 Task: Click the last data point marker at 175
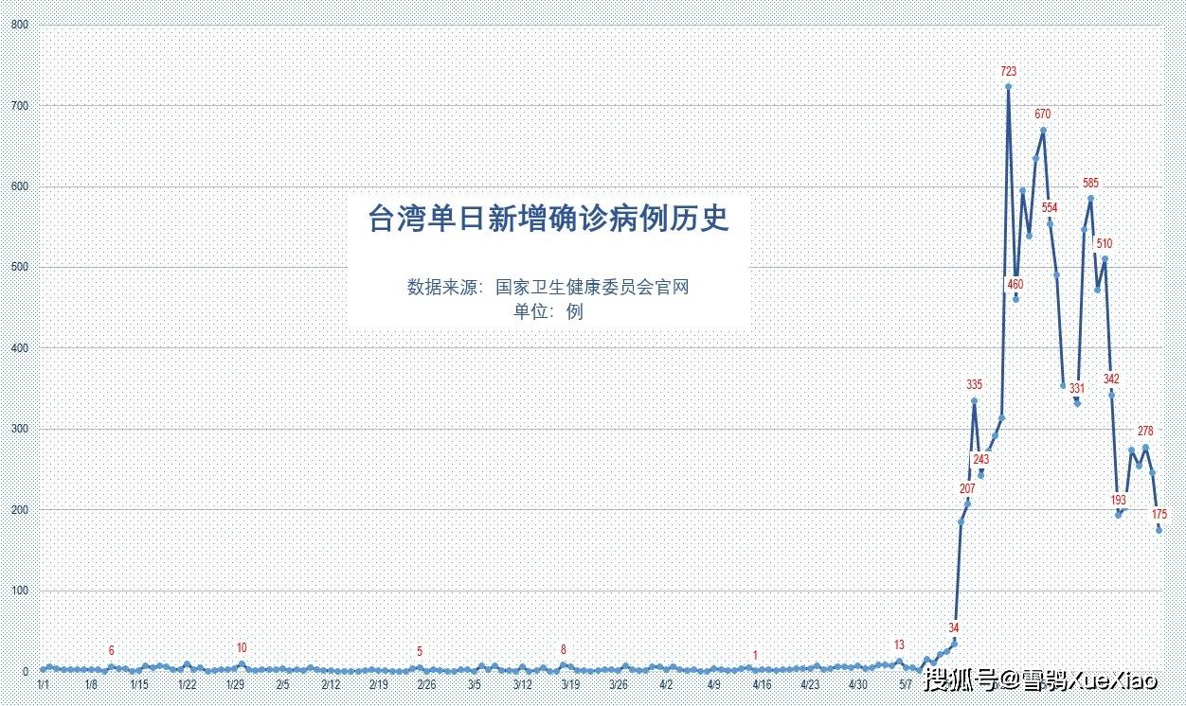pos(1159,530)
